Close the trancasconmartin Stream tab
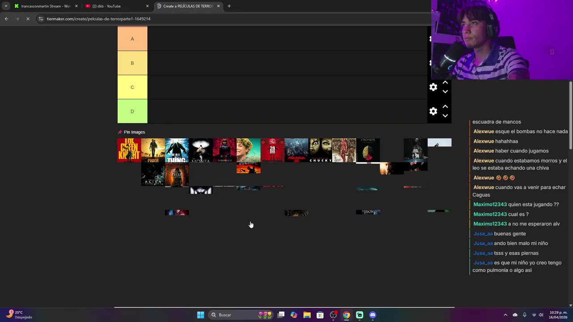This screenshot has width=573, height=322. pyautogui.click(x=76, y=6)
